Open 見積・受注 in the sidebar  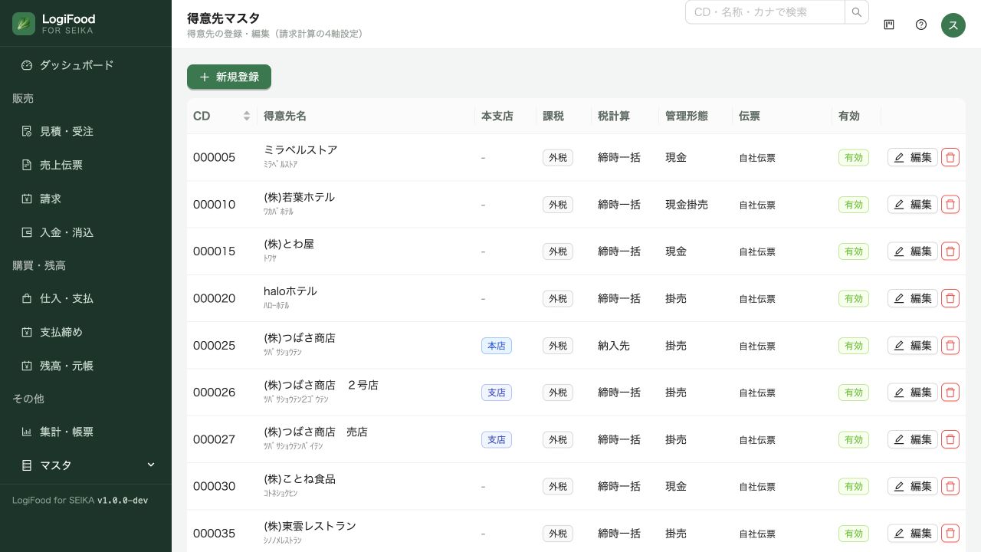(86, 131)
